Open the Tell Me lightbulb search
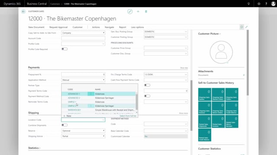This screenshot has width=277, height=155. 248,4
